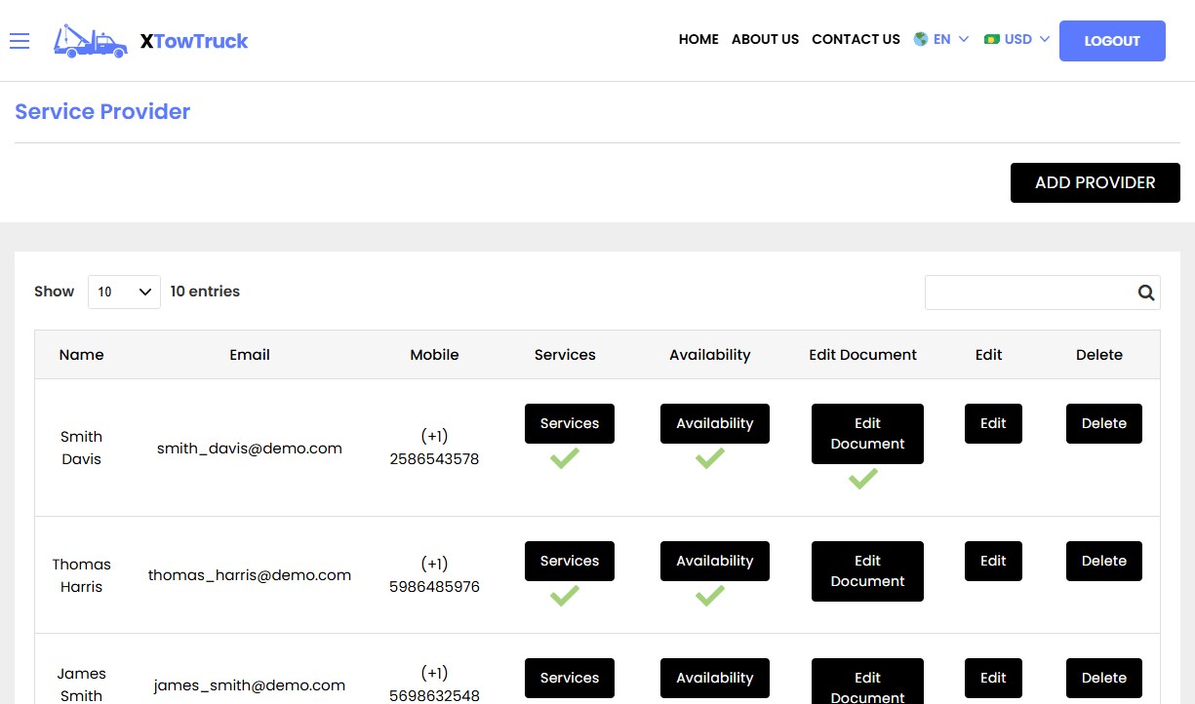The width and height of the screenshot is (1195, 704).
Task: Toggle Thomas Harris Availability checkmark
Action: 711,596
